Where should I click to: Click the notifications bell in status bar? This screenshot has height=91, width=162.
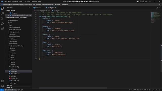click(x=160, y=90)
